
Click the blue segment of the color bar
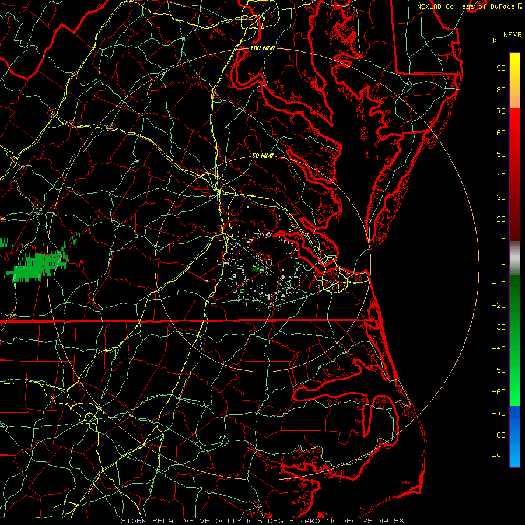pyautogui.click(x=515, y=435)
